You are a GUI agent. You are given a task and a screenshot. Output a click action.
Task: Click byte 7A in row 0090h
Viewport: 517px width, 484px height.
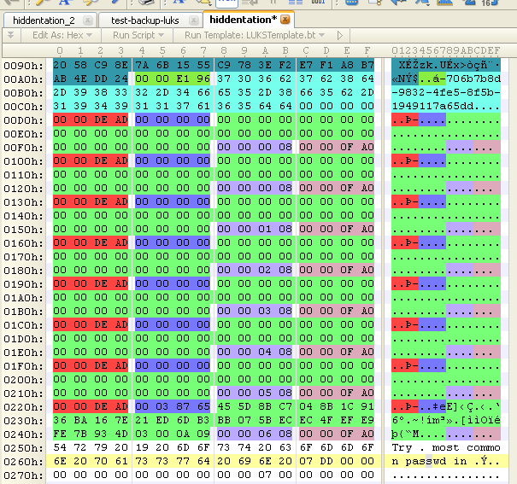[143, 65]
